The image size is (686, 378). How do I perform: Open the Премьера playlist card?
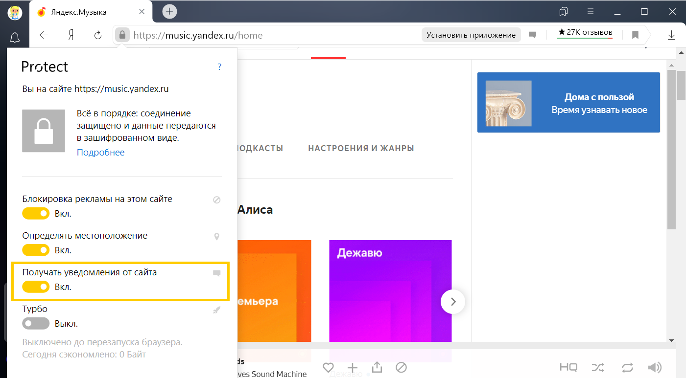pyautogui.click(x=274, y=291)
